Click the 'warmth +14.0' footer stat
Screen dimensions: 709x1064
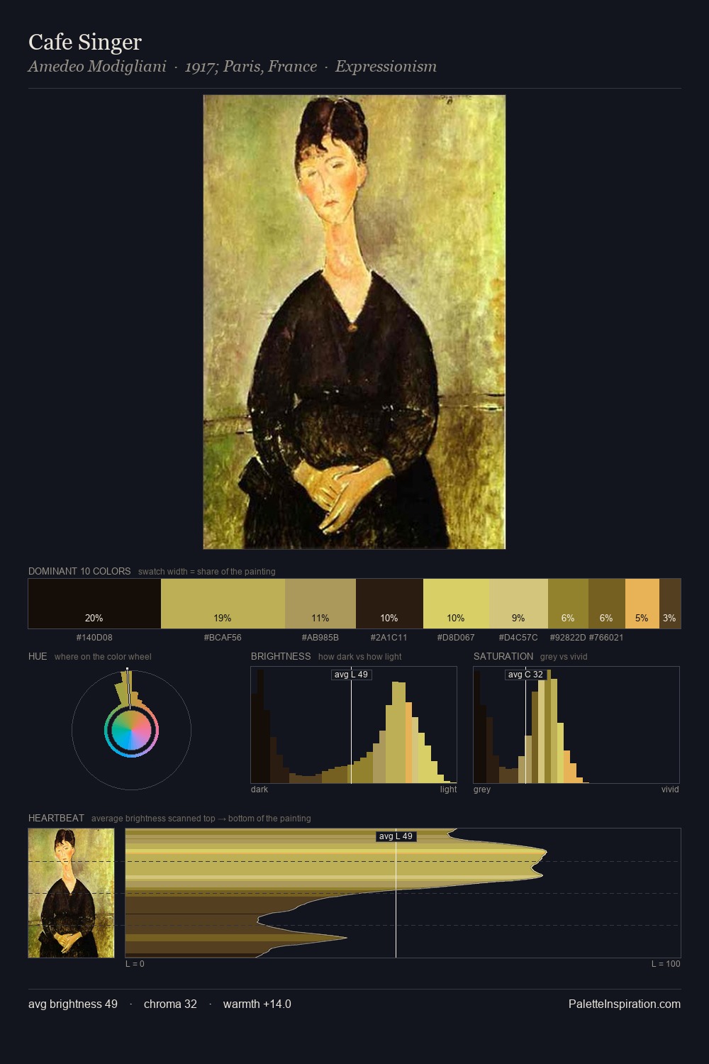(x=257, y=1004)
